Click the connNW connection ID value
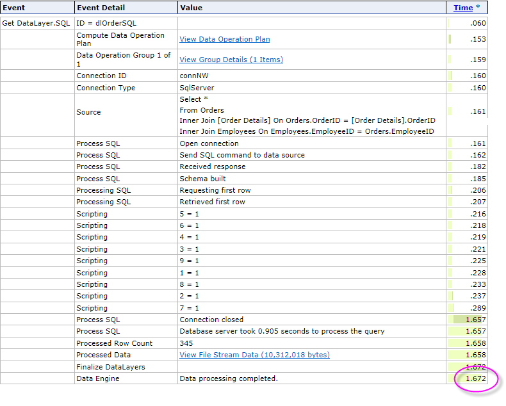 (193, 76)
